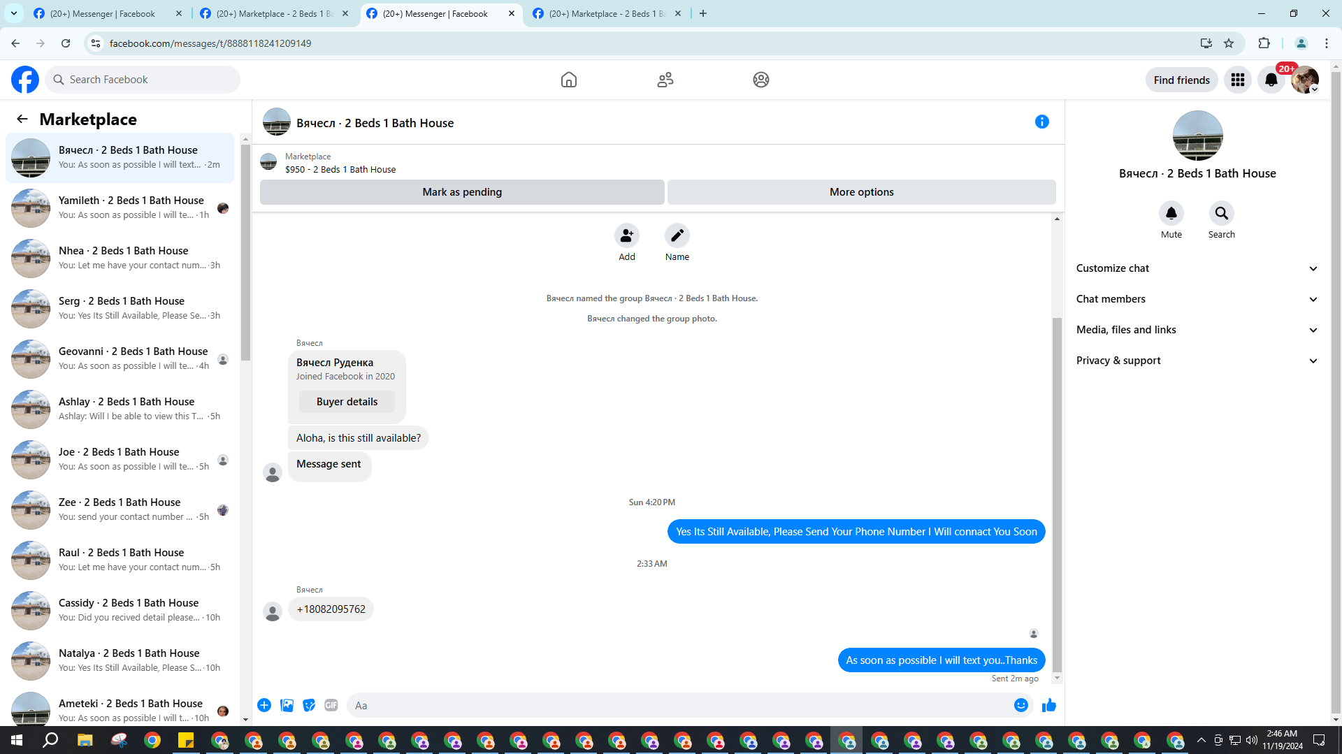Click the chat list scrollbar
Image resolution: width=1342 pixels, height=754 pixels.
[x=245, y=252]
